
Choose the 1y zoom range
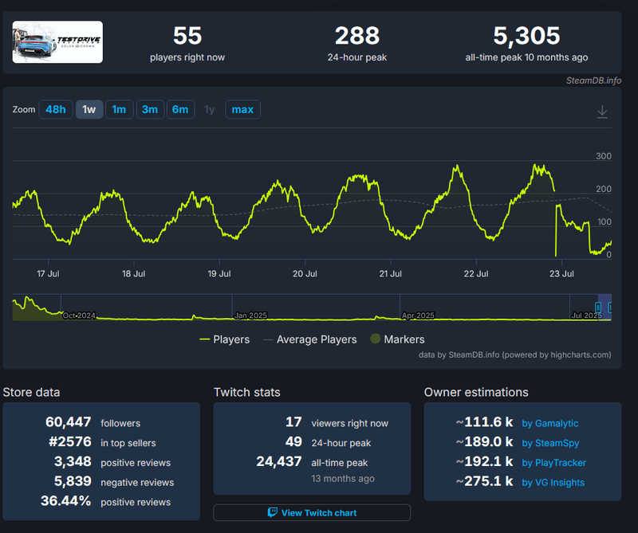coord(210,109)
